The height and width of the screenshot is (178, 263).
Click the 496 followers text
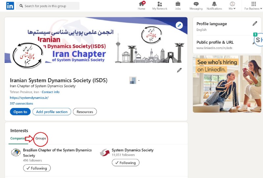pos(32,160)
